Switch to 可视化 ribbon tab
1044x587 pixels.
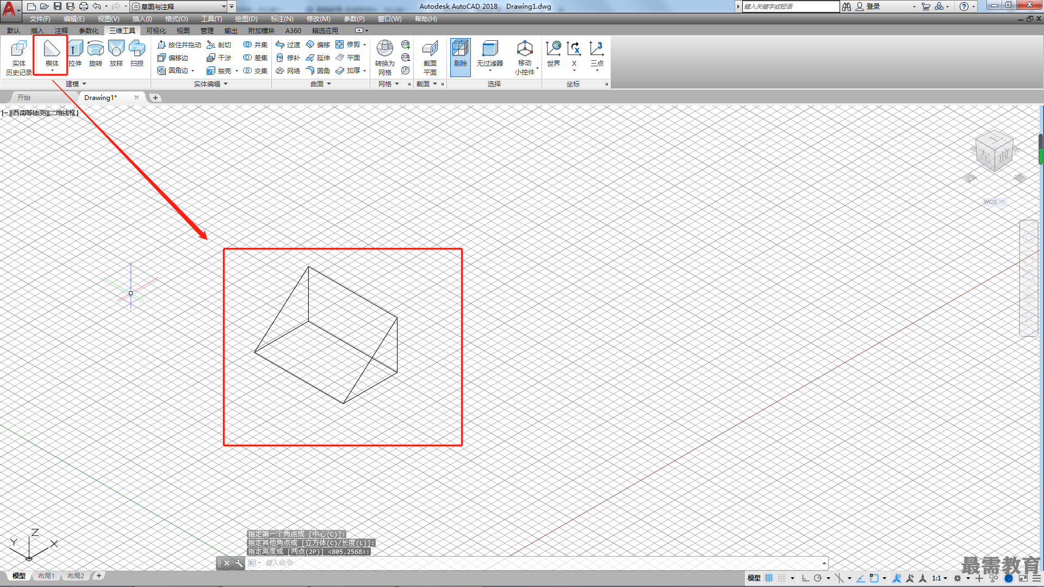point(156,30)
